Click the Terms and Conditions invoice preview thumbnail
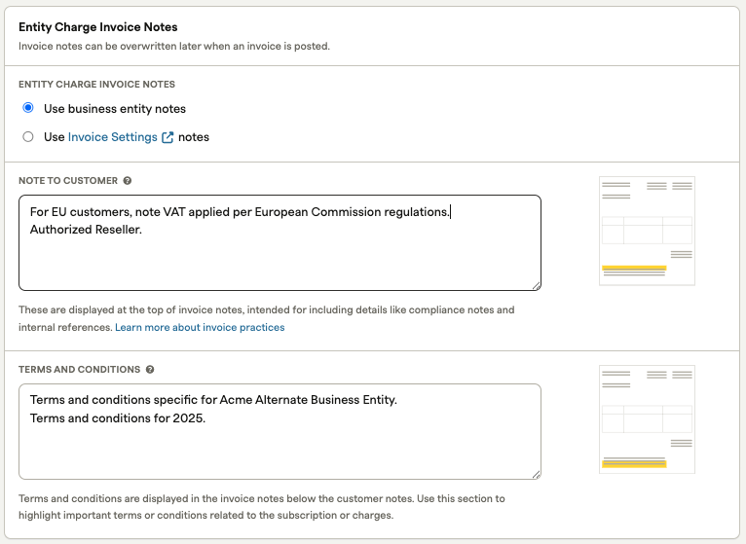This screenshot has width=746, height=544. (647, 419)
